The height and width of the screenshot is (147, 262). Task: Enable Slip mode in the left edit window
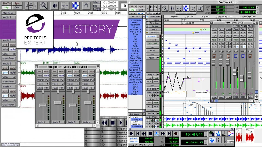pyautogui.click(x=6, y=8)
